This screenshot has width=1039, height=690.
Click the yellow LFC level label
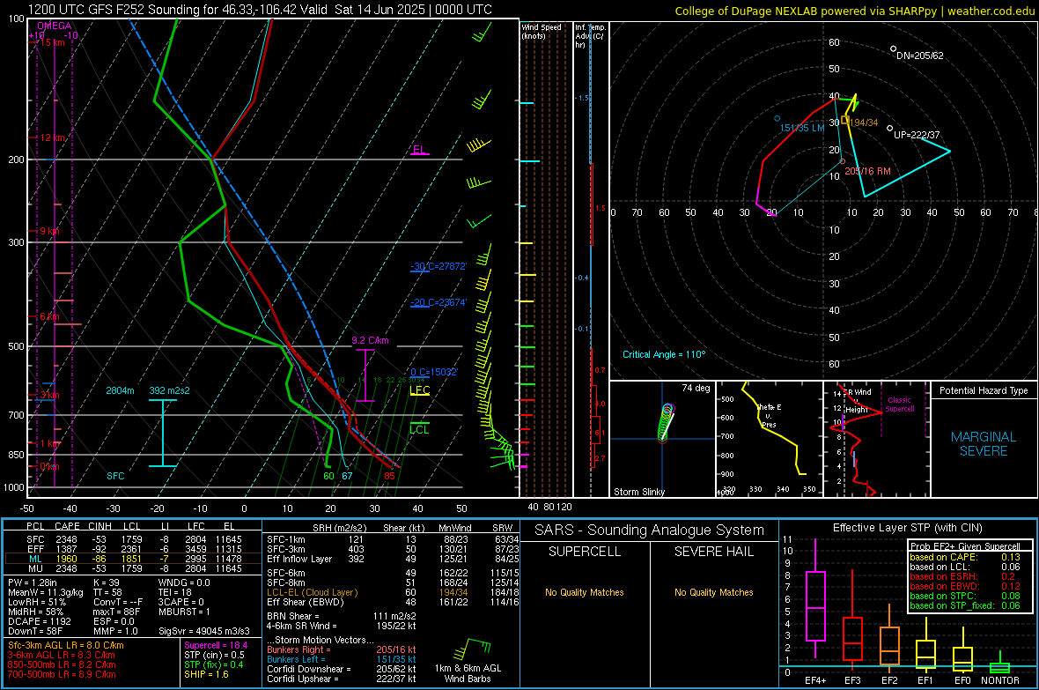pyautogui.click(x=420, y=390)
